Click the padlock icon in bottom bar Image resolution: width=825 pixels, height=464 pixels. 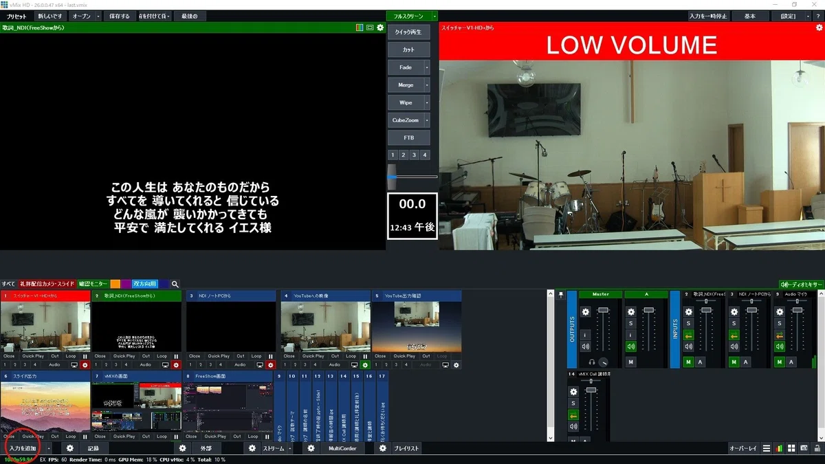pos(816,448)
